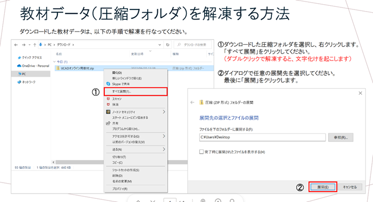Click the share icon in context menu
The image size is (373, 202).
point(108,123)
